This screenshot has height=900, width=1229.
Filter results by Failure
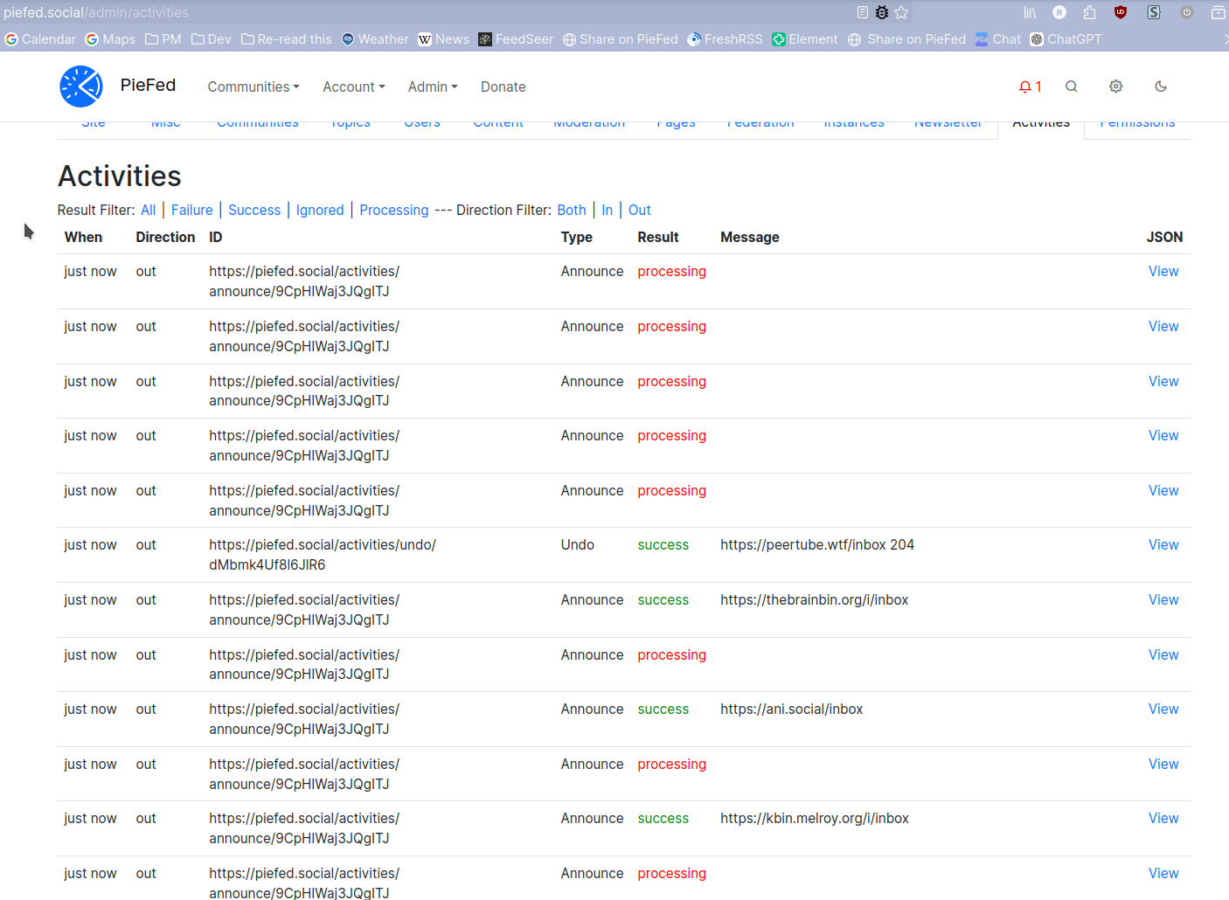tap(192, 210)
